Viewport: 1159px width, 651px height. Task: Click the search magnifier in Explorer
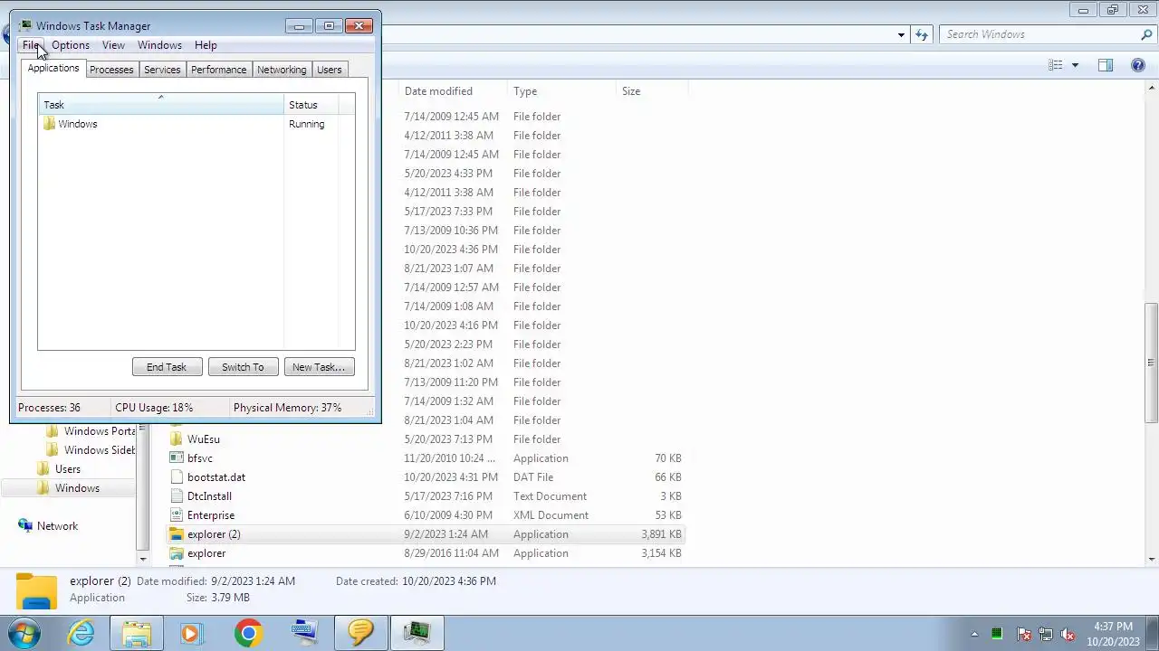coord(1146,34)
